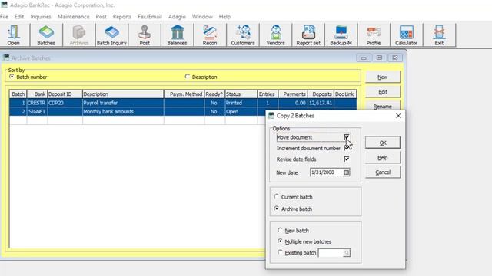Select Multiple new batches radio option
The height and width of the screenshot is (276, 492).
coord(280,242)
